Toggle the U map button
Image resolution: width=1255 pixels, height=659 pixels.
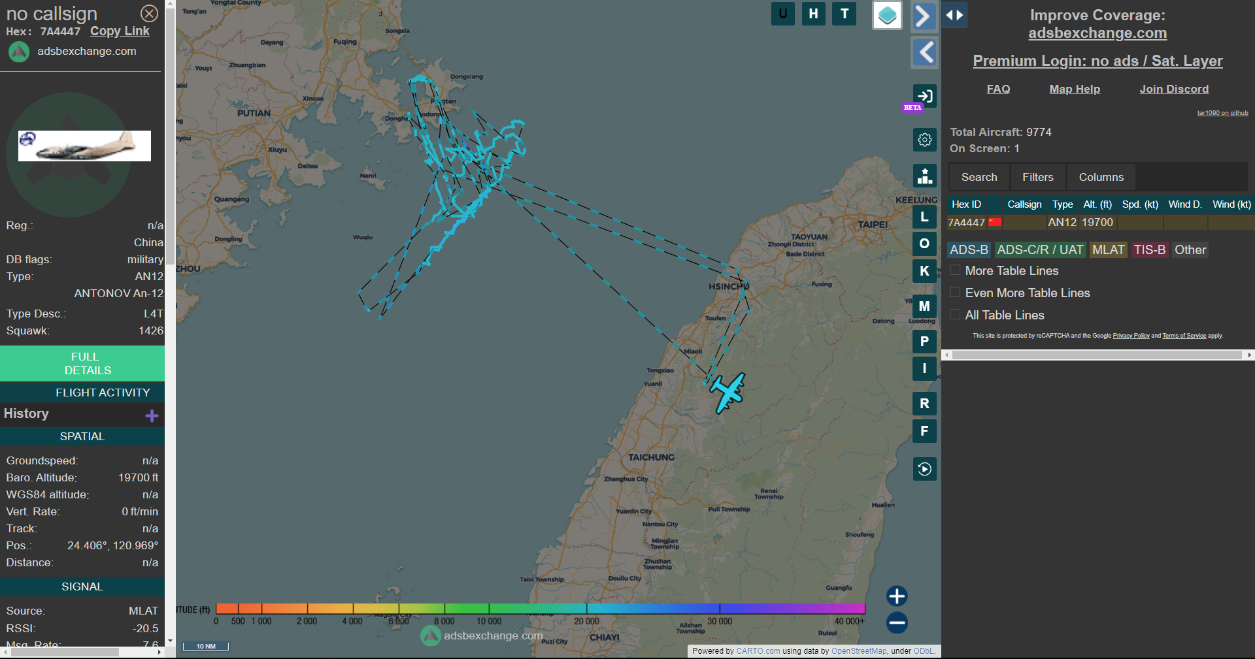[x=783, y=14]
